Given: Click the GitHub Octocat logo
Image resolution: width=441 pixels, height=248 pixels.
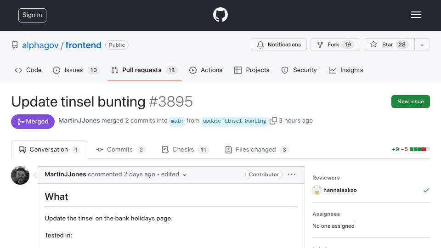Looking at the screenshot, I should click(220, 15).
